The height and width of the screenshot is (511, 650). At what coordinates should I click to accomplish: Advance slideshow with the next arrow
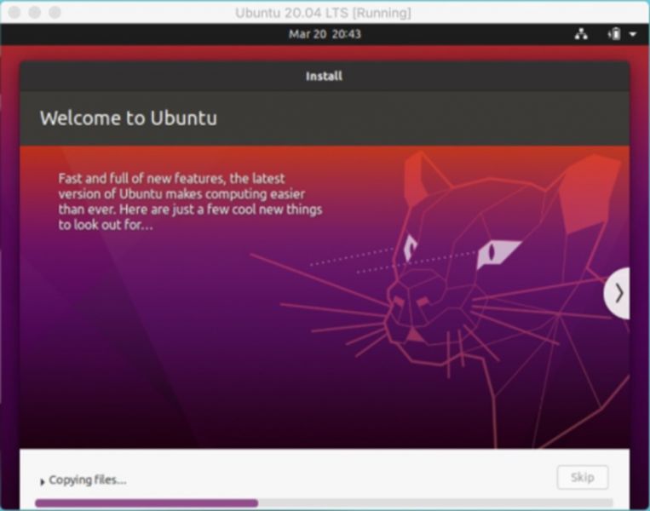coord(618,293)
